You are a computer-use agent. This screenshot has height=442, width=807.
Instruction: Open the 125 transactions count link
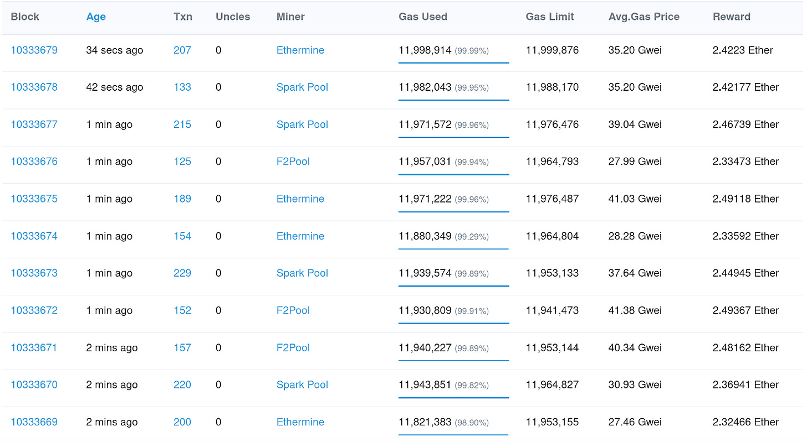182,162
